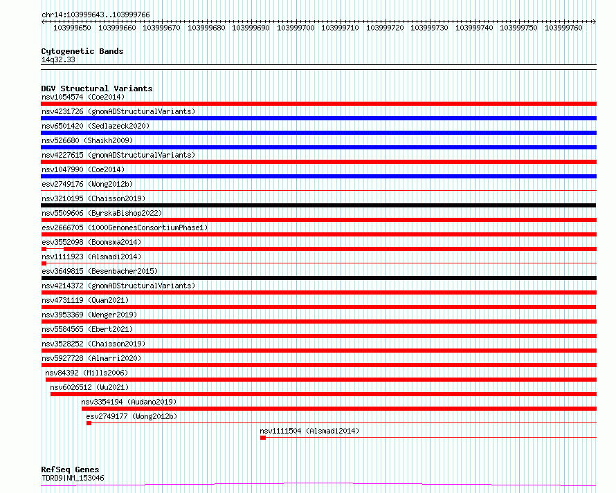Click the red bar under nsv3354194

[339, 409]
